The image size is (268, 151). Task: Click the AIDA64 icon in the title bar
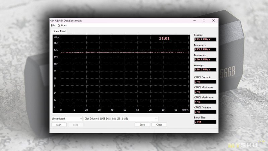pyautogui.click(x=52, y=20)
